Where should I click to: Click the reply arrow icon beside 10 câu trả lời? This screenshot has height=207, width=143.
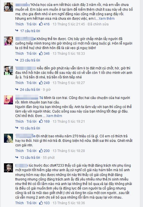point(17,128)
